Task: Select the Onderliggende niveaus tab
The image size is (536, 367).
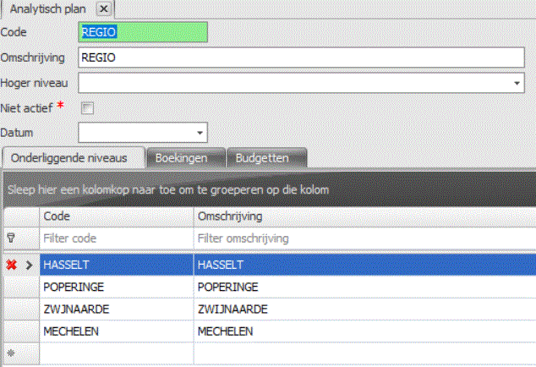Action: (x=74, y=157)
